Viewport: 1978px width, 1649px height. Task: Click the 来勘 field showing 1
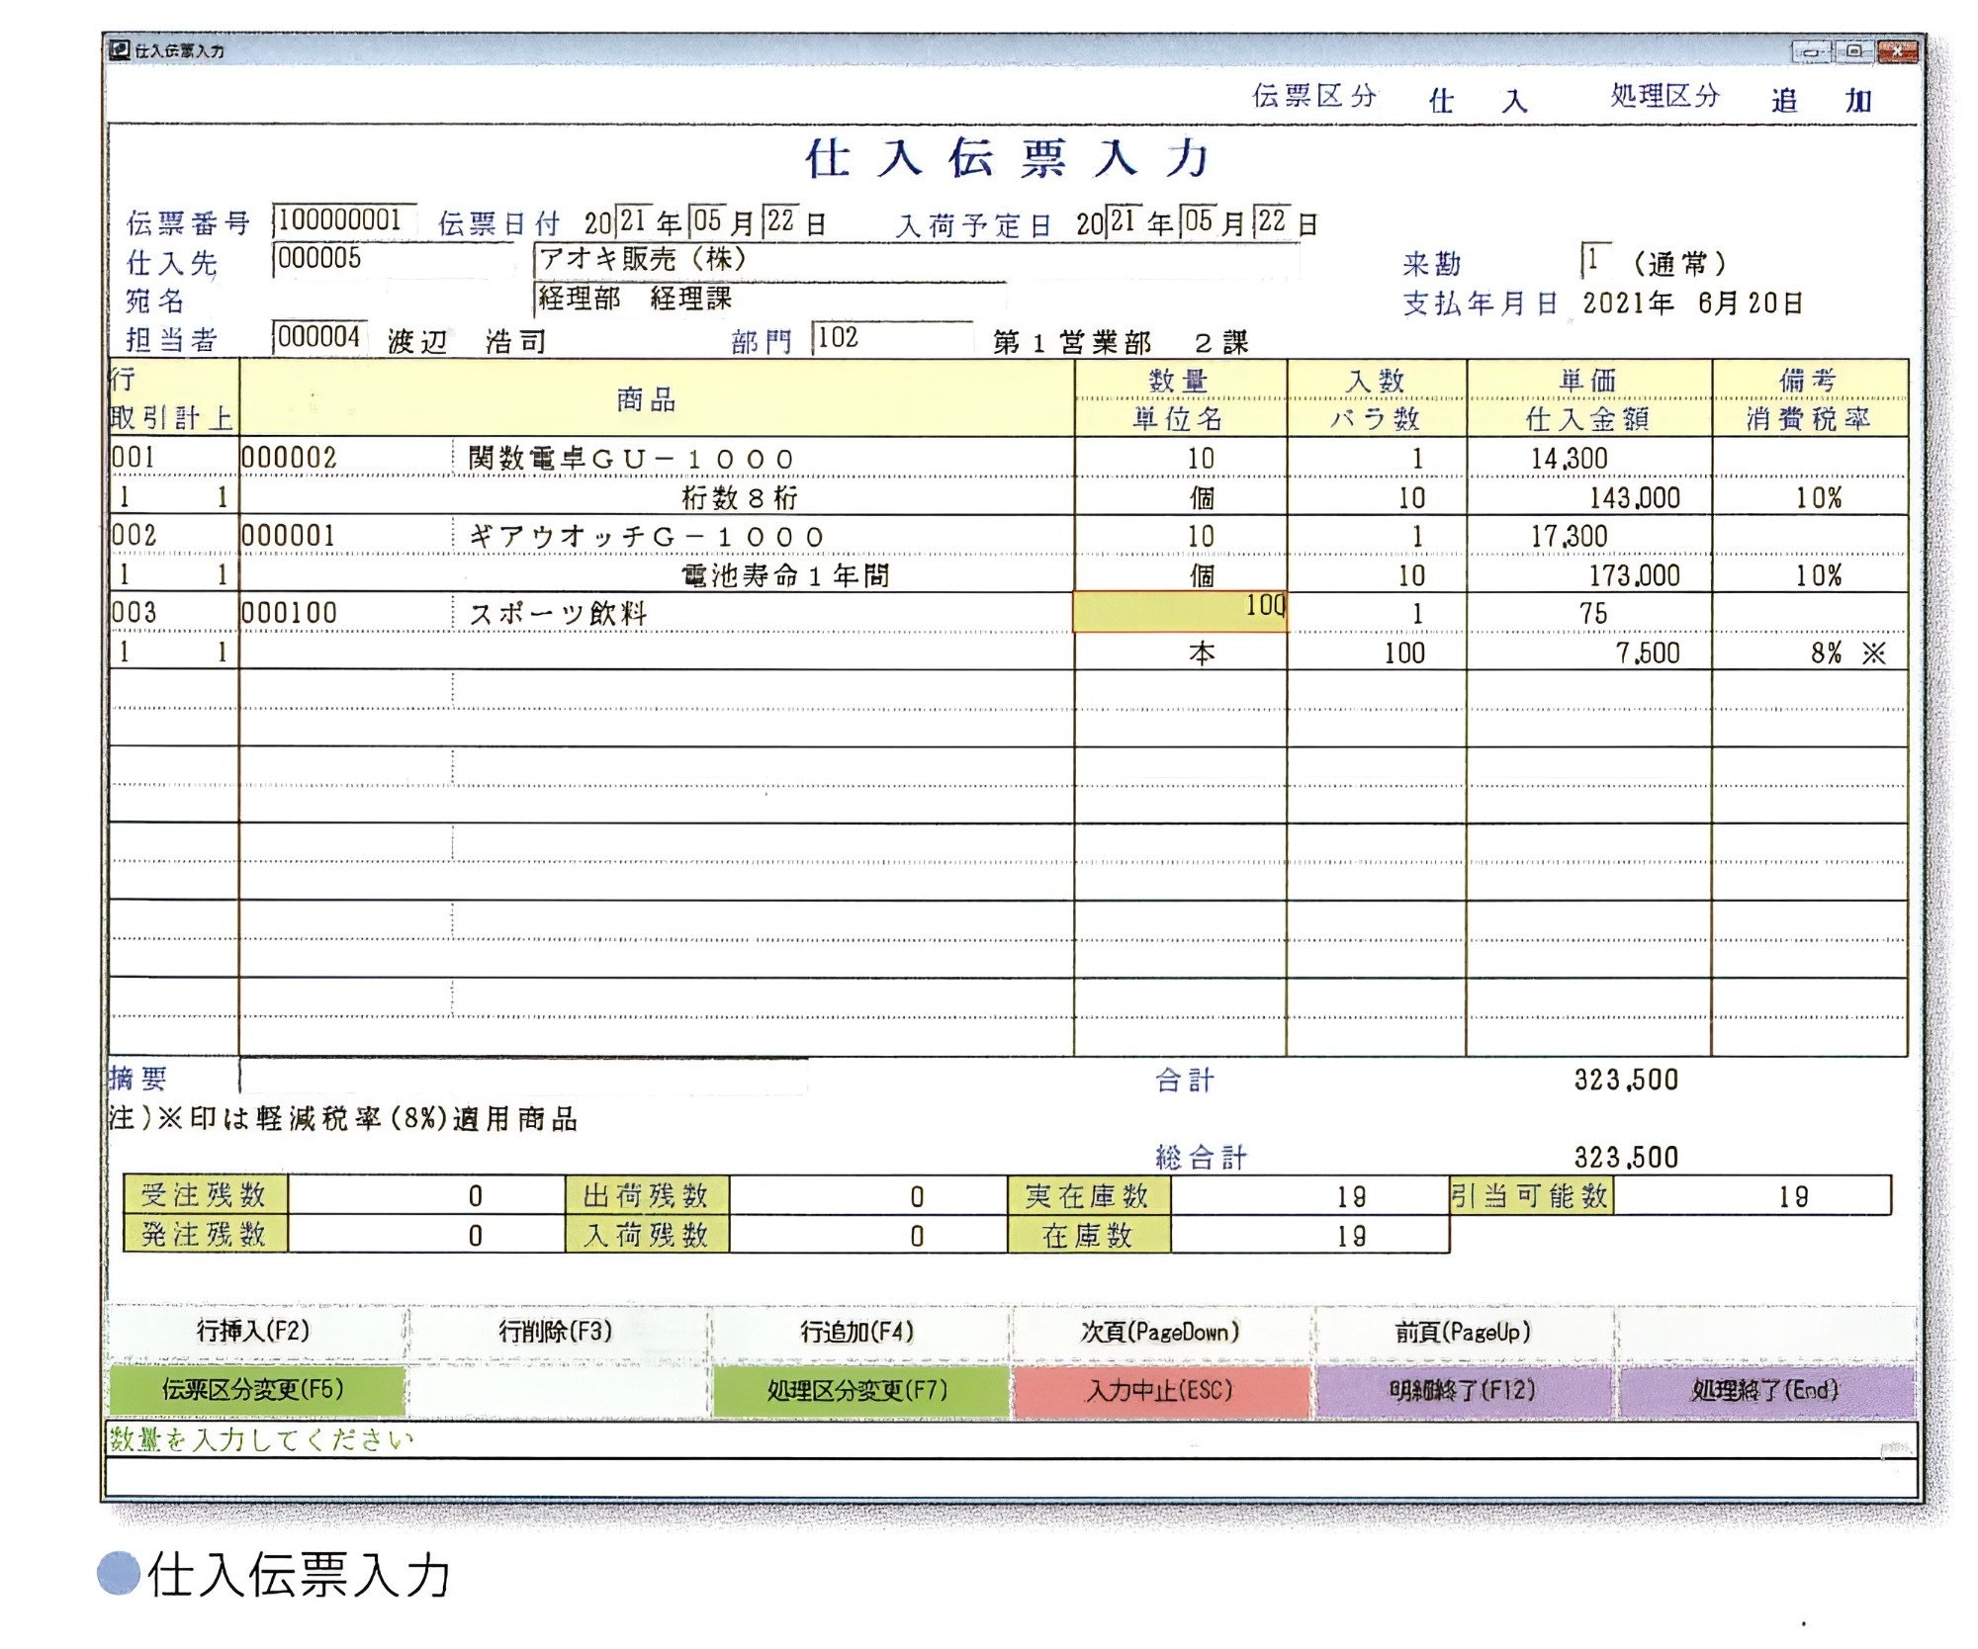click(x=1595, y=260)
